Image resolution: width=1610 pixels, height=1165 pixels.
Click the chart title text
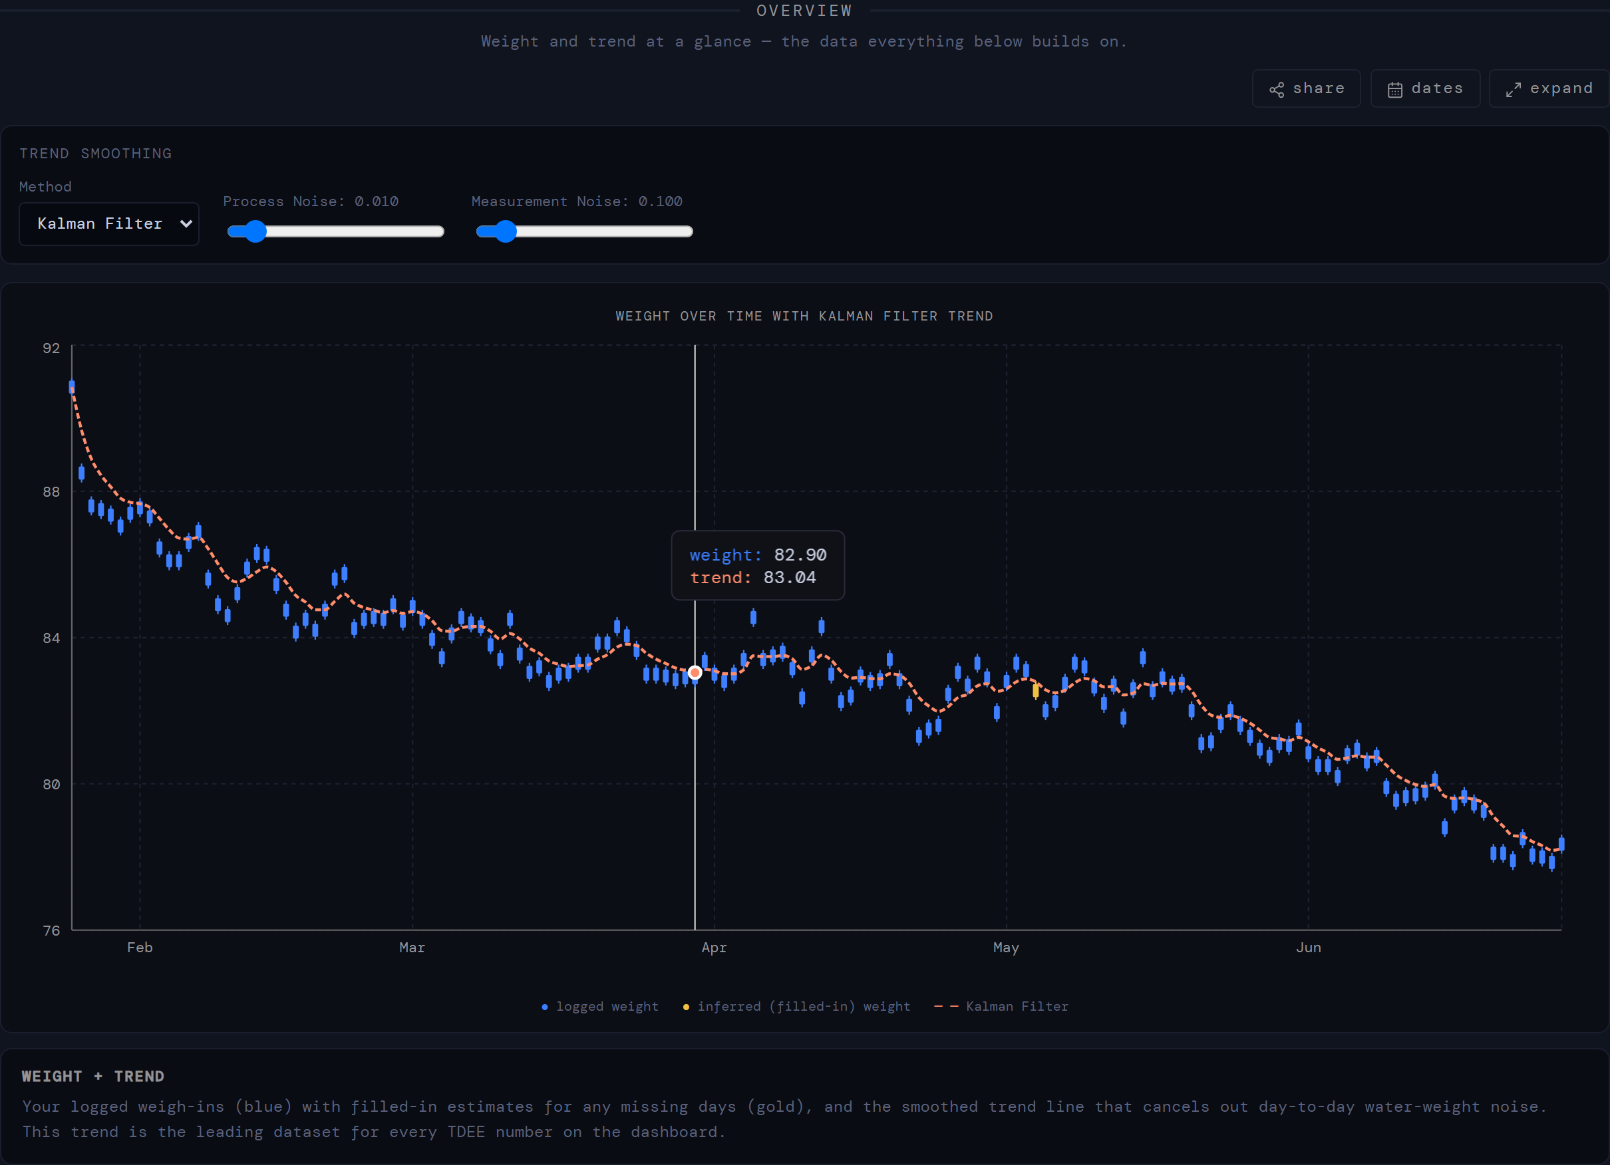point(804,317)
